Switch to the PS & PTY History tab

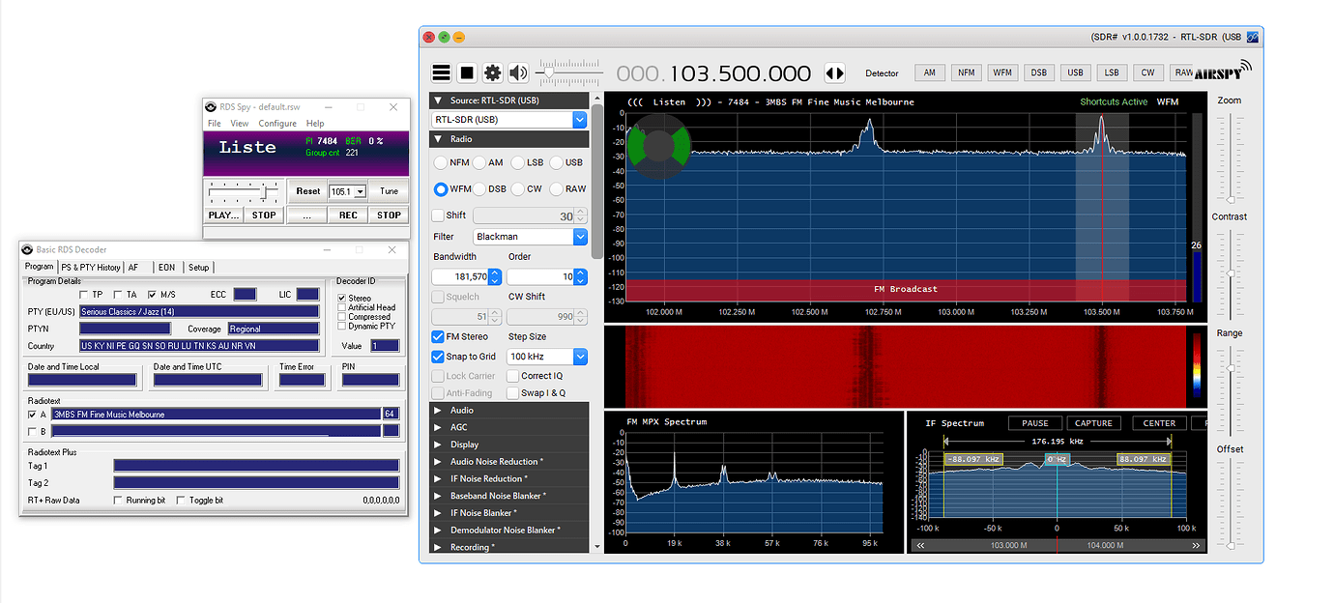coord(91,267)
